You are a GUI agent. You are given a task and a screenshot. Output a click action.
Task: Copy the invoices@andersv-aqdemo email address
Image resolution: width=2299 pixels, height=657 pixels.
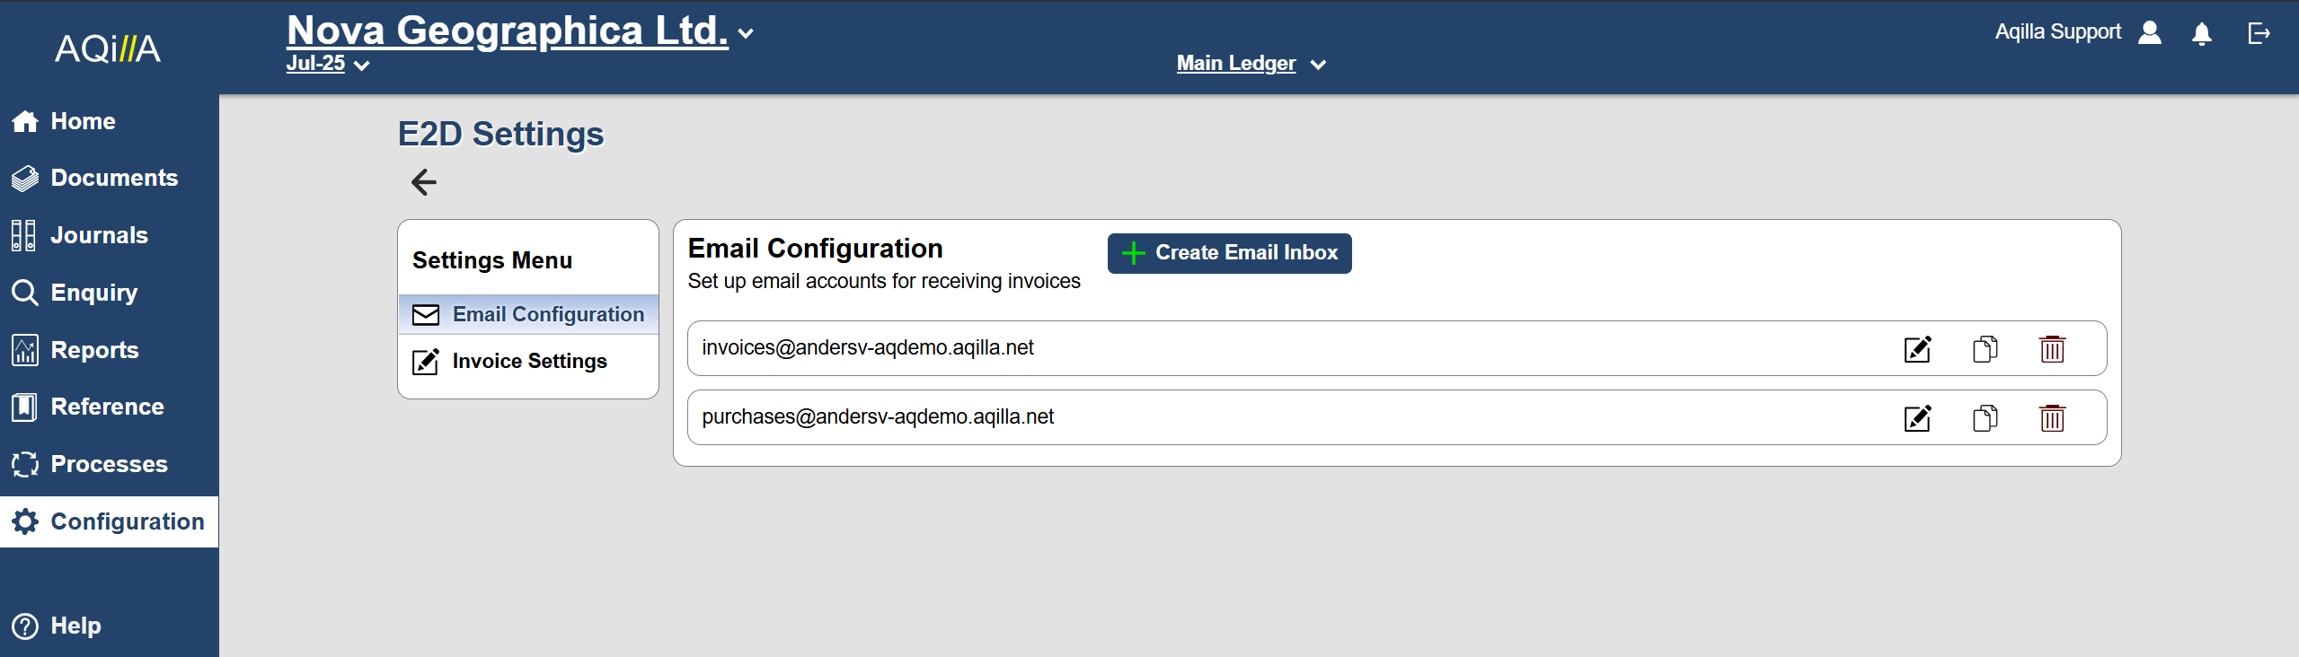pyautogui.click(x=1985, y=349)
